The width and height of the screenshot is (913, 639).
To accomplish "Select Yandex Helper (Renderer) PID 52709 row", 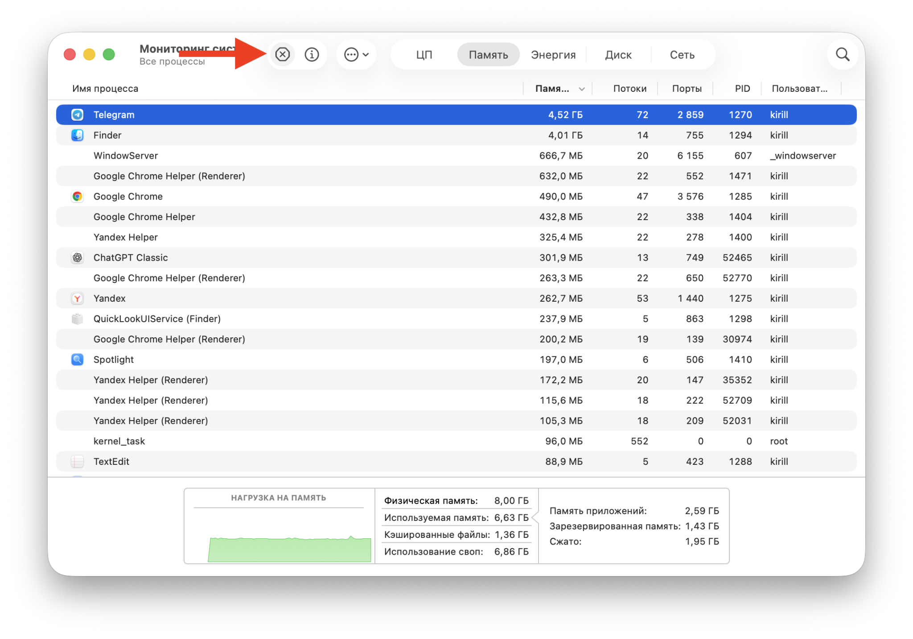I will tap(456, 401).
